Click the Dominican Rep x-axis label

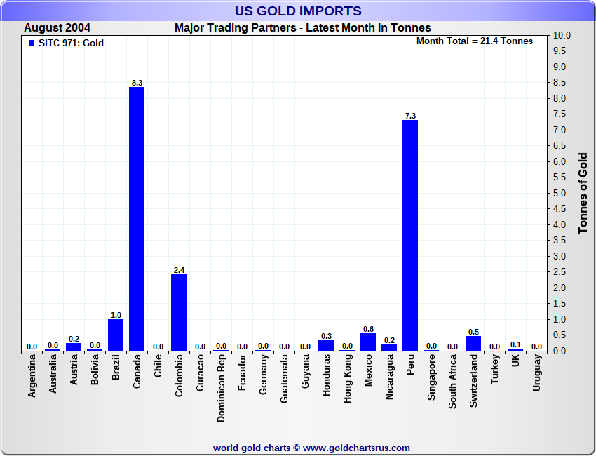tap(221, 388)
